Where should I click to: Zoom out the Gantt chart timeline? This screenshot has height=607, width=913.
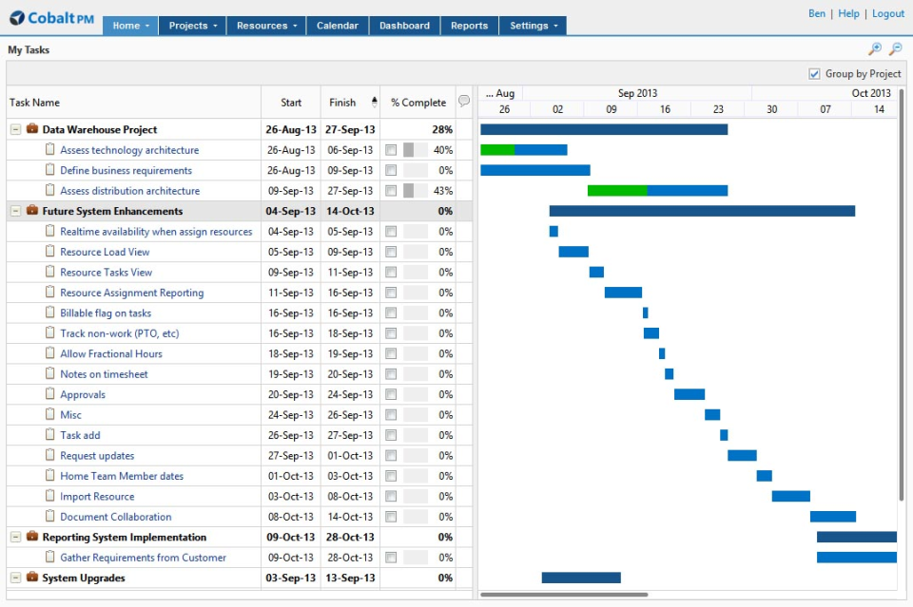[x=894, y=49]
